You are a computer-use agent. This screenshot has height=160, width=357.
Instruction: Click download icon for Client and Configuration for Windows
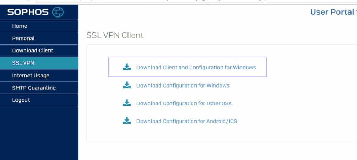127,67
